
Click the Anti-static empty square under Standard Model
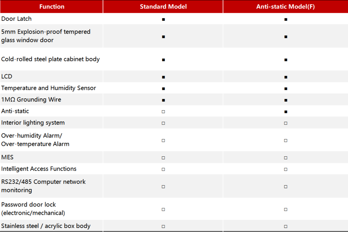[163, 112]
